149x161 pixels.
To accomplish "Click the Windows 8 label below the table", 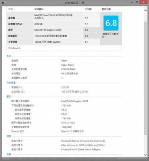I will tap(14, 48).
